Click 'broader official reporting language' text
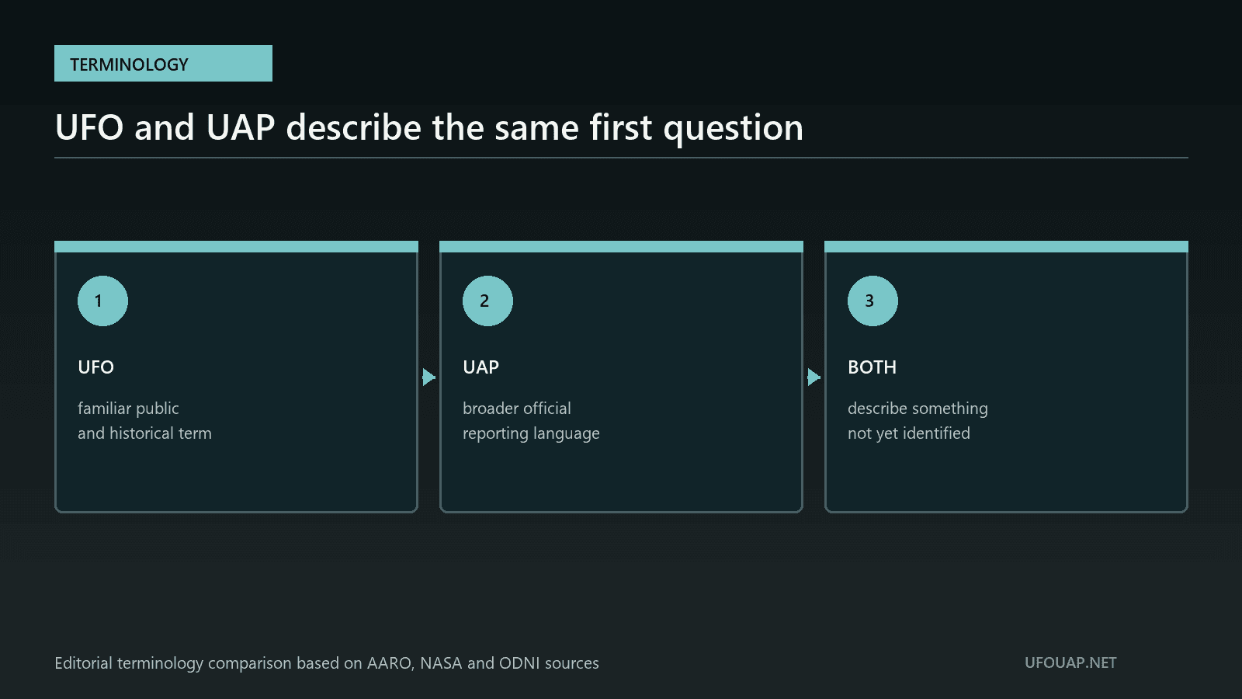The width and height of the screenshot is (1242, 699). (x=531, y=420)
